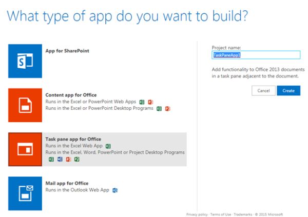Select the App for SharePoint tile icon
This screenshot has width=308, height=217.
25,61
